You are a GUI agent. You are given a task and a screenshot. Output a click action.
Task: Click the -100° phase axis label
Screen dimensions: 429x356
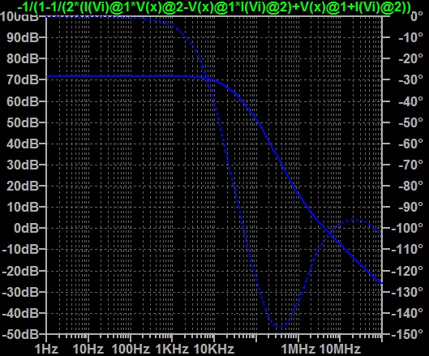[x=408, y=228]
